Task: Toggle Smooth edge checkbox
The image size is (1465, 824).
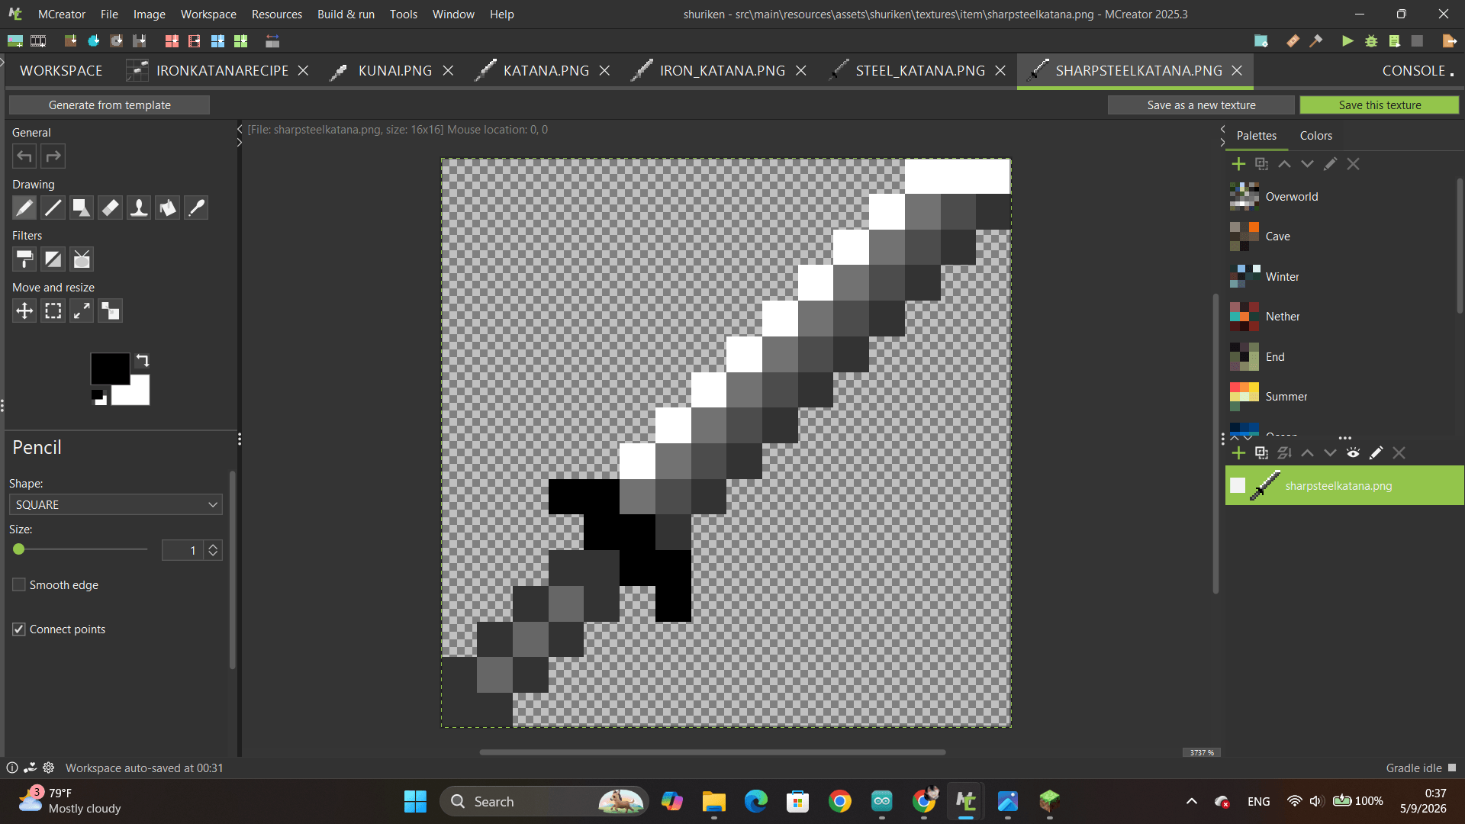Action: click(x=19, y=584)
